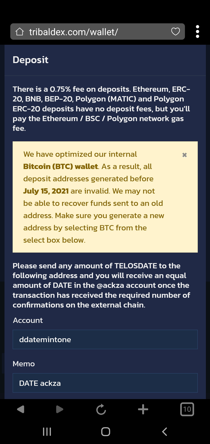Click the bold July 15, 2021 text
The image size is (210, 444).
(x=46, y=191)
